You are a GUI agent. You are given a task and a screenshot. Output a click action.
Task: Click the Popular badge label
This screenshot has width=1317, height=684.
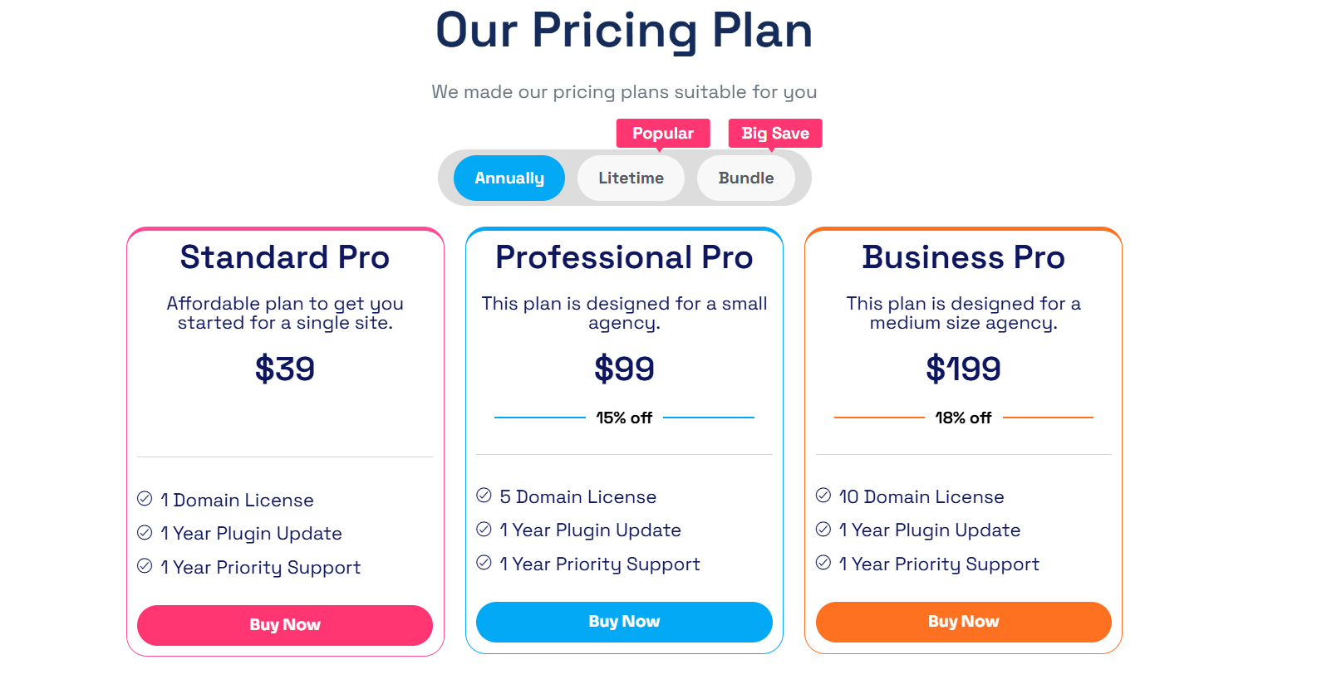[662, 133]
